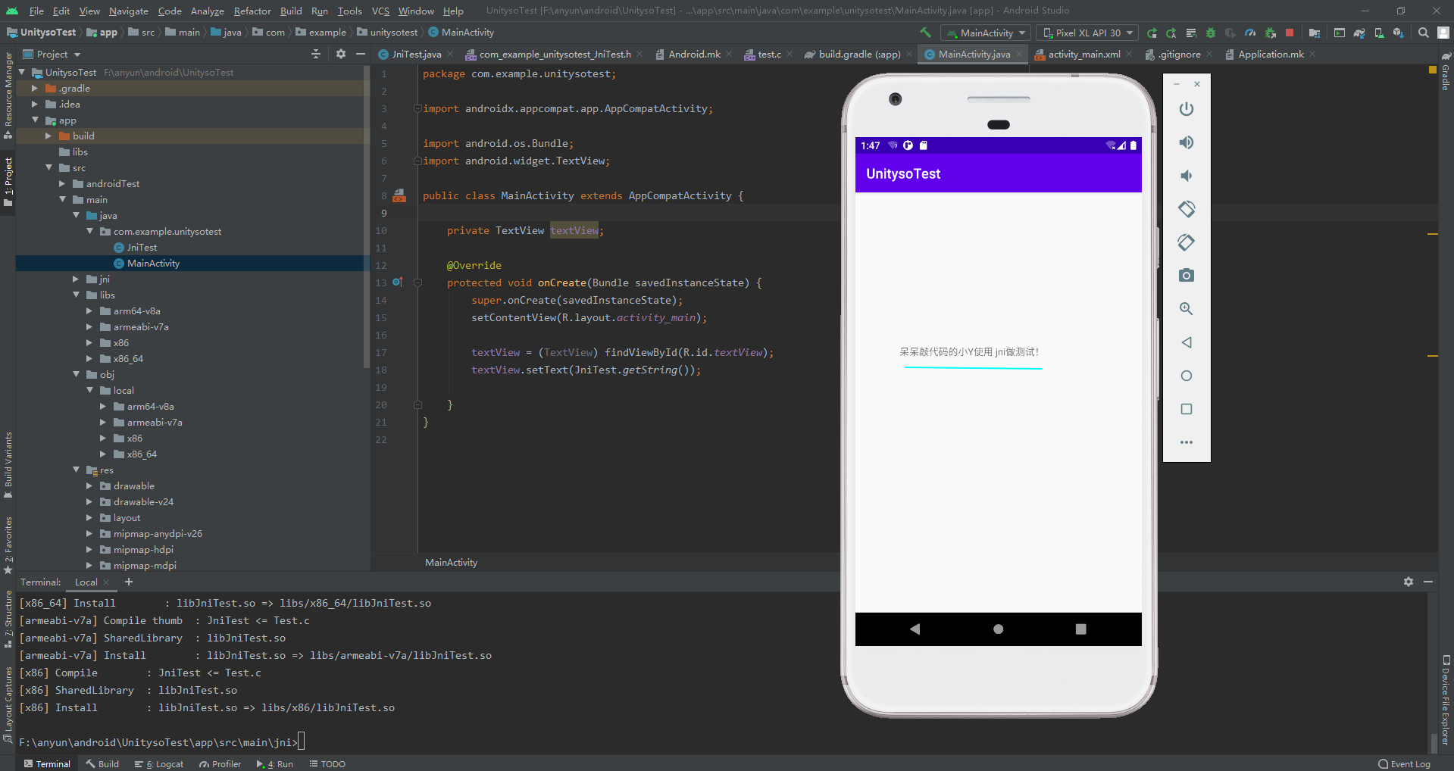Open the TODO tool window
Viewport: 1454px width, 771px height.
click(327, 763)
